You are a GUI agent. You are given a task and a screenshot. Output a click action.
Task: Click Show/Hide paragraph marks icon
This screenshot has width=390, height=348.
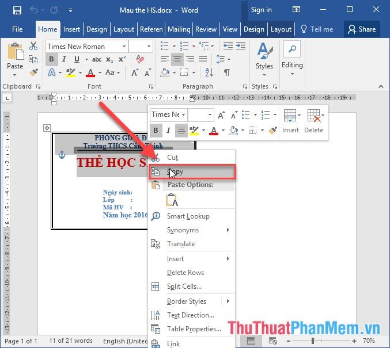pyautogui.click(x=227, y=72)
